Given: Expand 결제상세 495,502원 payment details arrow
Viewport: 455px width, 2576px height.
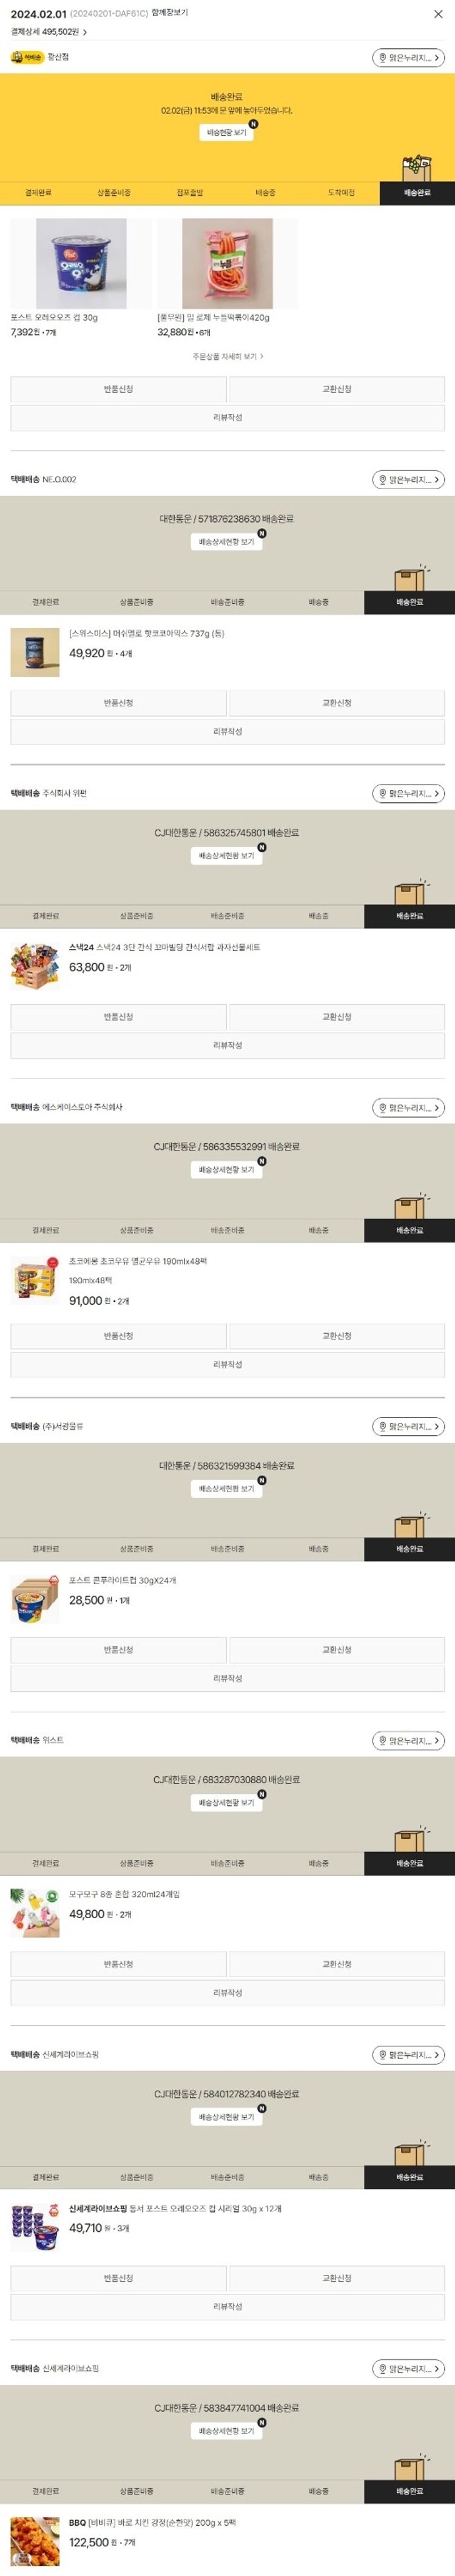Looking at the screenshot, I should click(x=85, y=32).
